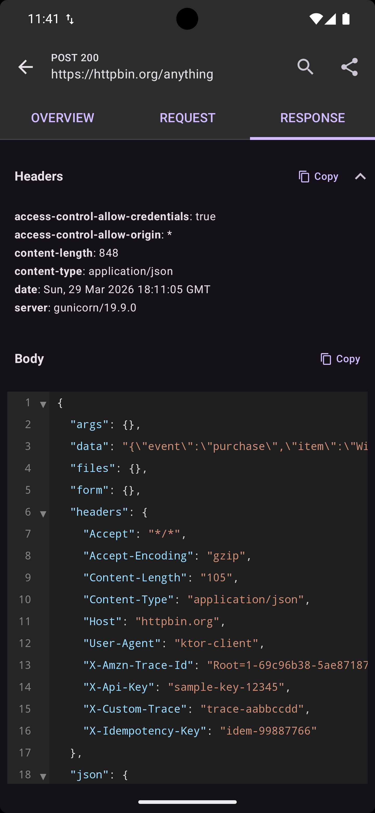Select the RESPONSE tab

(312, 118)
